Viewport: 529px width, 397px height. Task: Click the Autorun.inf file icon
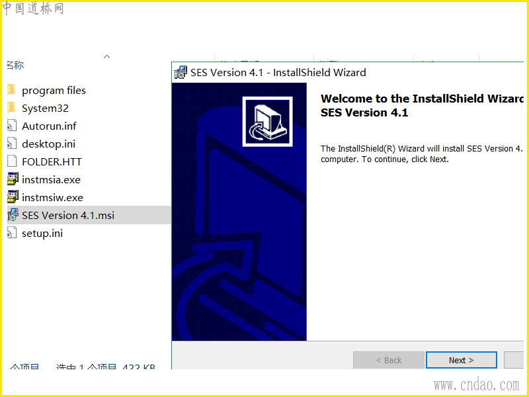click(x=12, y=126)
